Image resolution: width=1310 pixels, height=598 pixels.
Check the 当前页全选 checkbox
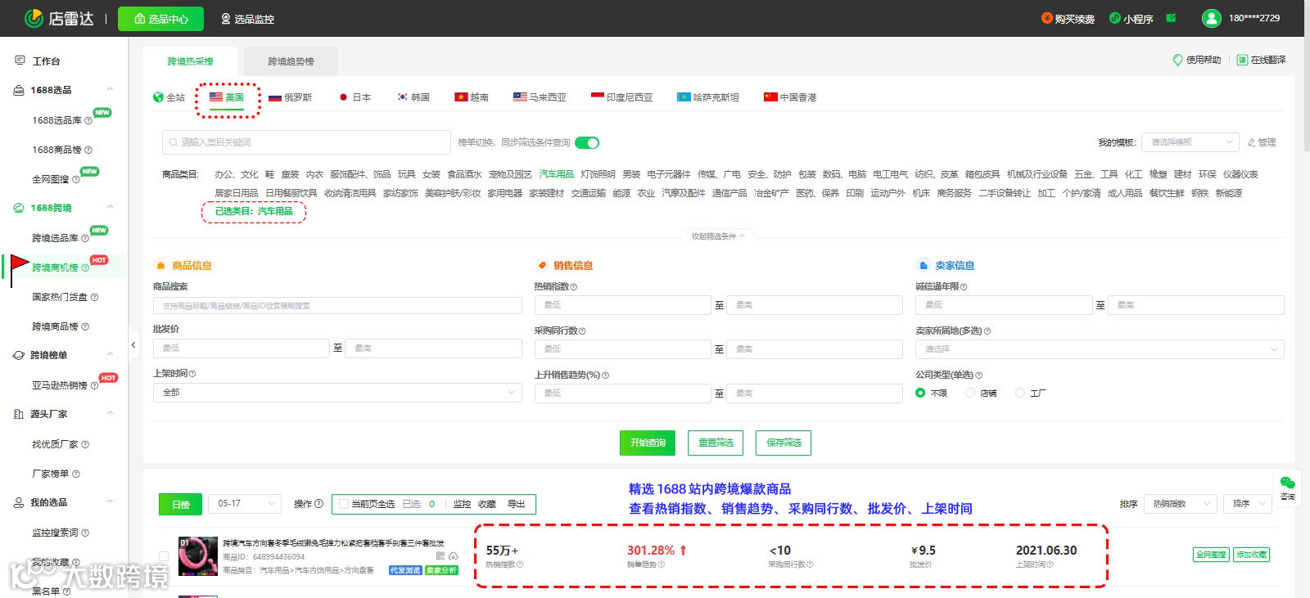(x=344, y=504)
